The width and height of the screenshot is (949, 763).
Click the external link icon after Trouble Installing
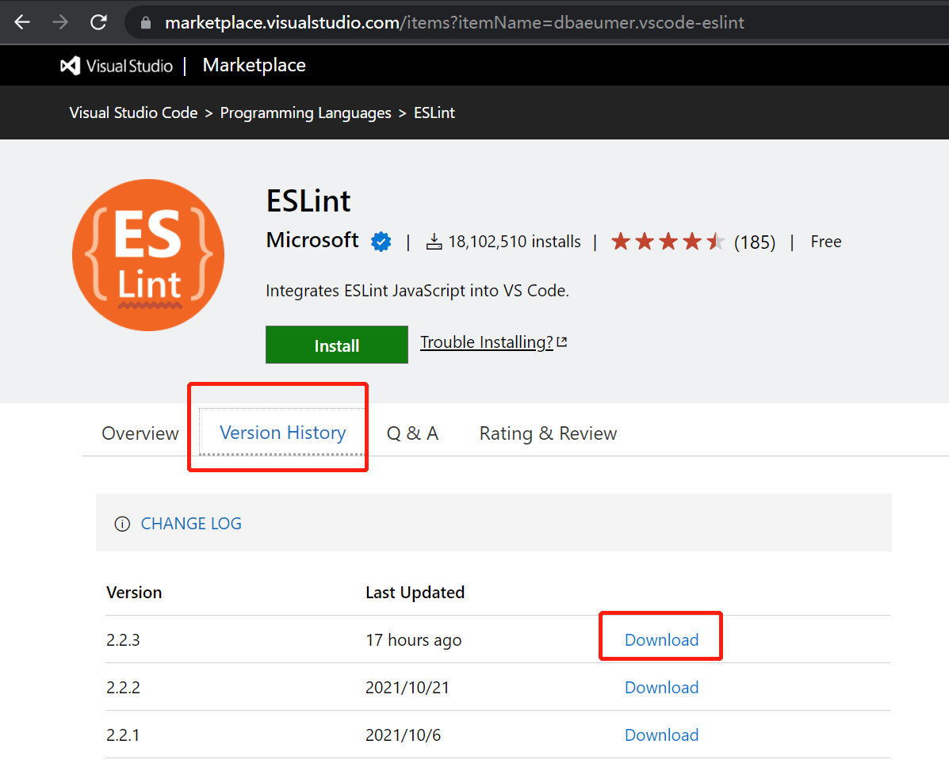(562, 341)
